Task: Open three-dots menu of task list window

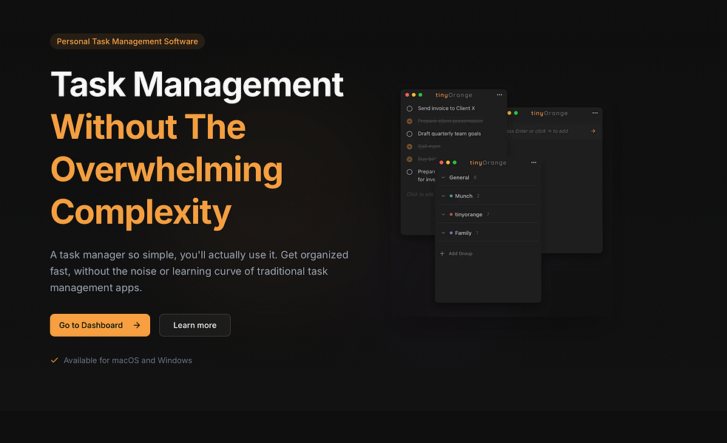Action: click(x=499, y=95)
